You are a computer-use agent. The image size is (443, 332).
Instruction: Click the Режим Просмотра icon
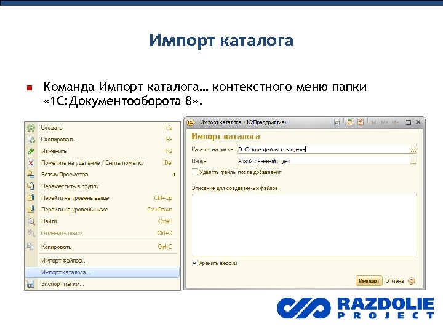(31, 175)
